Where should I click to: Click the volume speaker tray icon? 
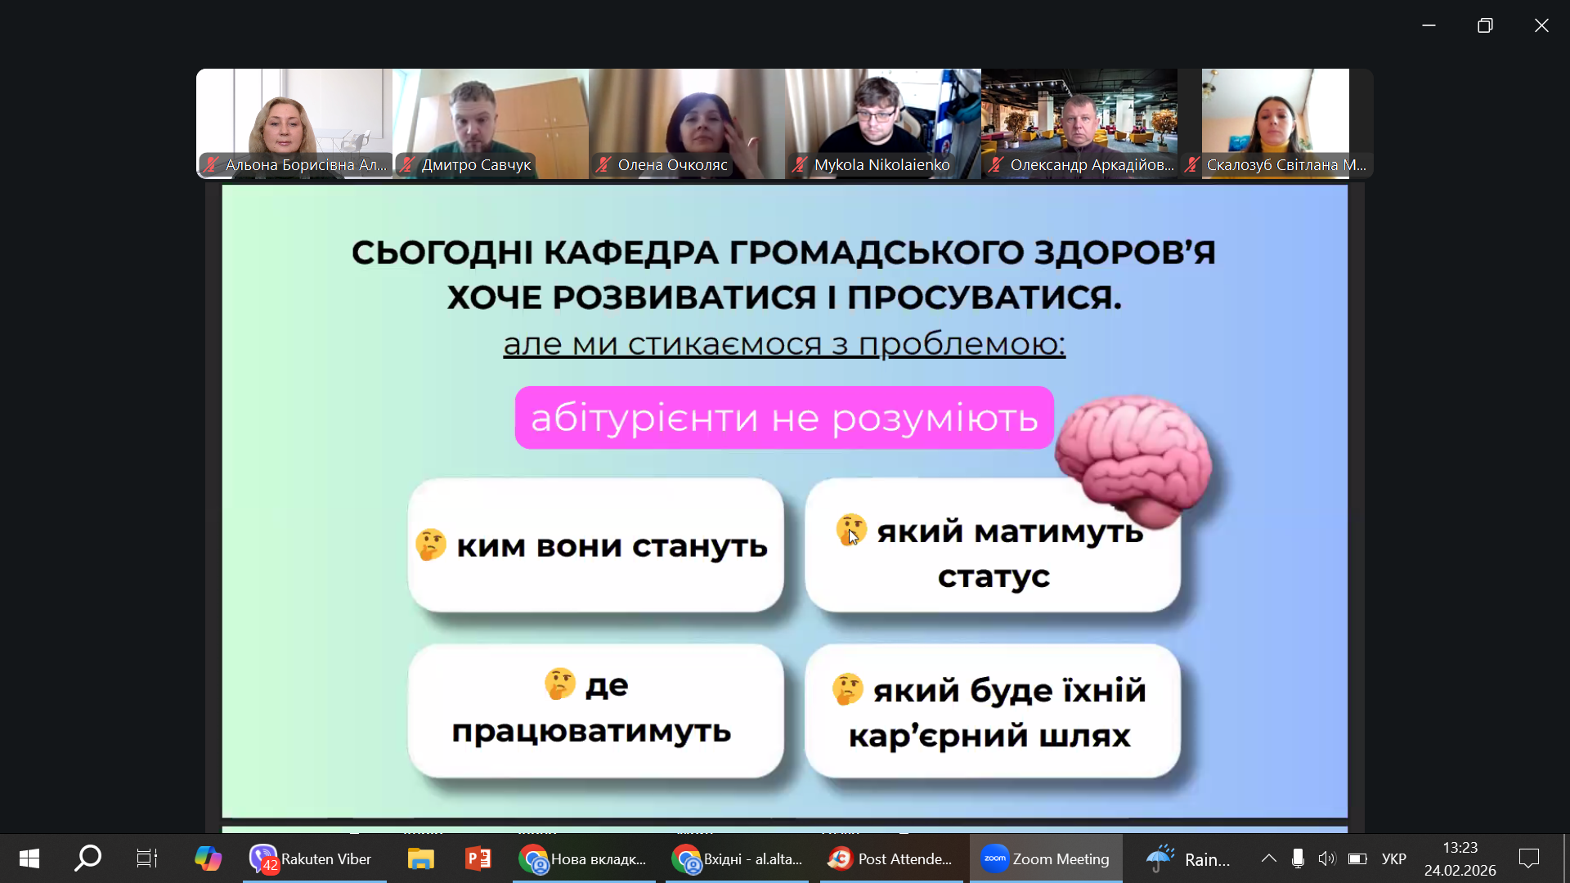pos(1326,858)
